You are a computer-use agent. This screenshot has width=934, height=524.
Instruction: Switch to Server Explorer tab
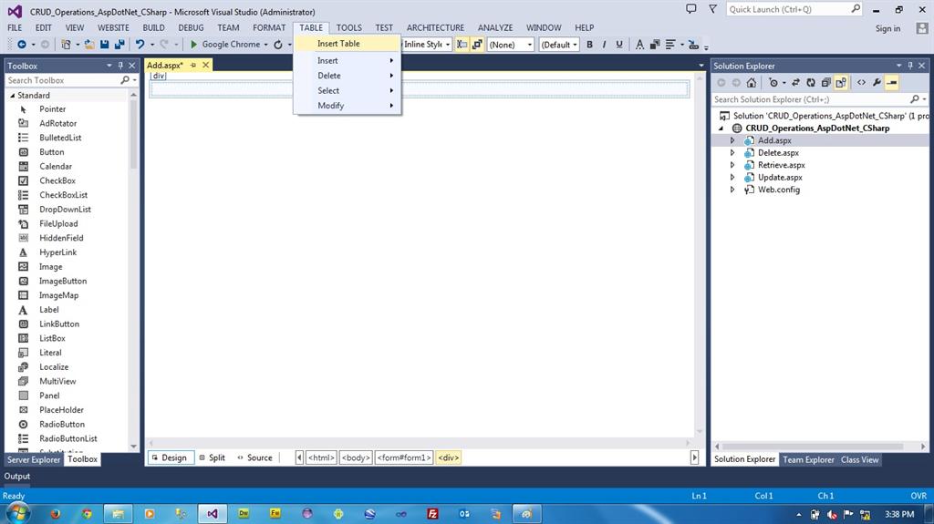34,459
